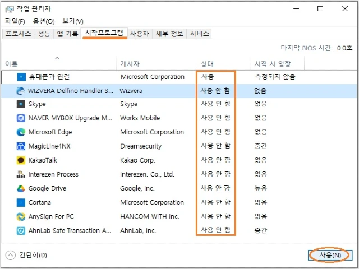Click the KakaoTalk speech bubble icon
Image resolution: width=359 pixels, height=269 pixels.
pos(21,160)
